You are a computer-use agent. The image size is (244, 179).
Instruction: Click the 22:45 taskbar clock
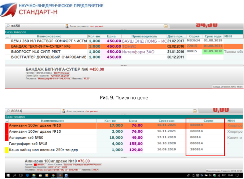pos(230,175)
